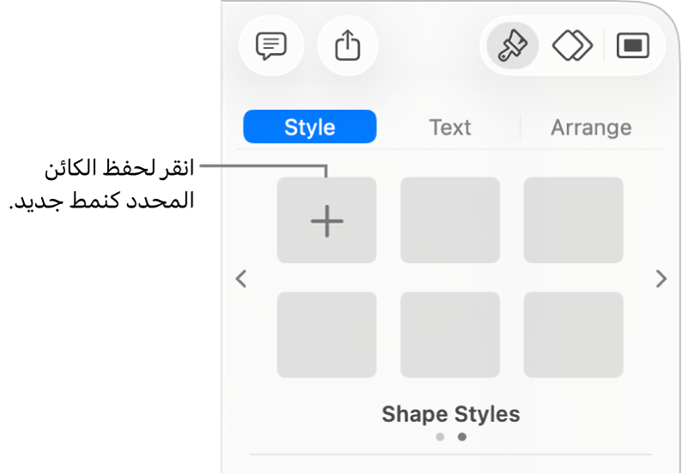The width and height of the screenshot is (682, 474).
Task: Apply the top-row middle shape style
Action: pyautogui.click(x=450, y=220)
